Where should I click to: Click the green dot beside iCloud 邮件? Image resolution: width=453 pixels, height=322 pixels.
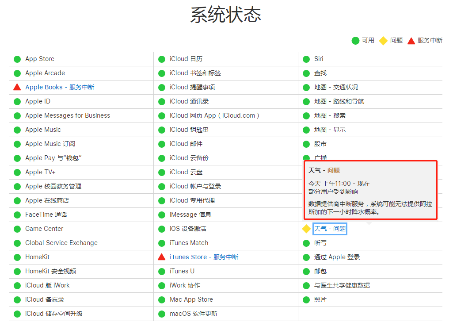click(x=162, y=144)
